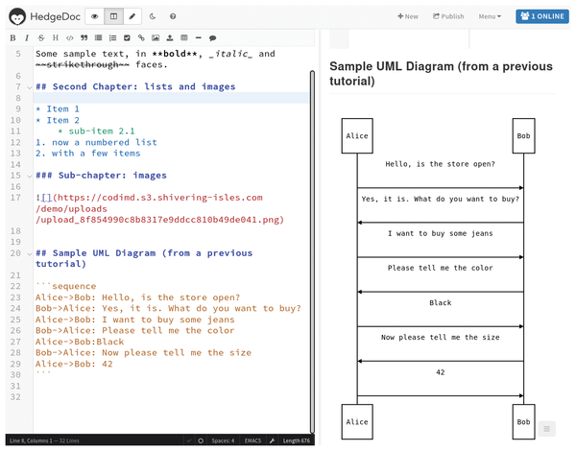This screenshot has height=451, width=576.
Task: Click the '```sequence' line in editor
Action: click(x=65, y=286)
